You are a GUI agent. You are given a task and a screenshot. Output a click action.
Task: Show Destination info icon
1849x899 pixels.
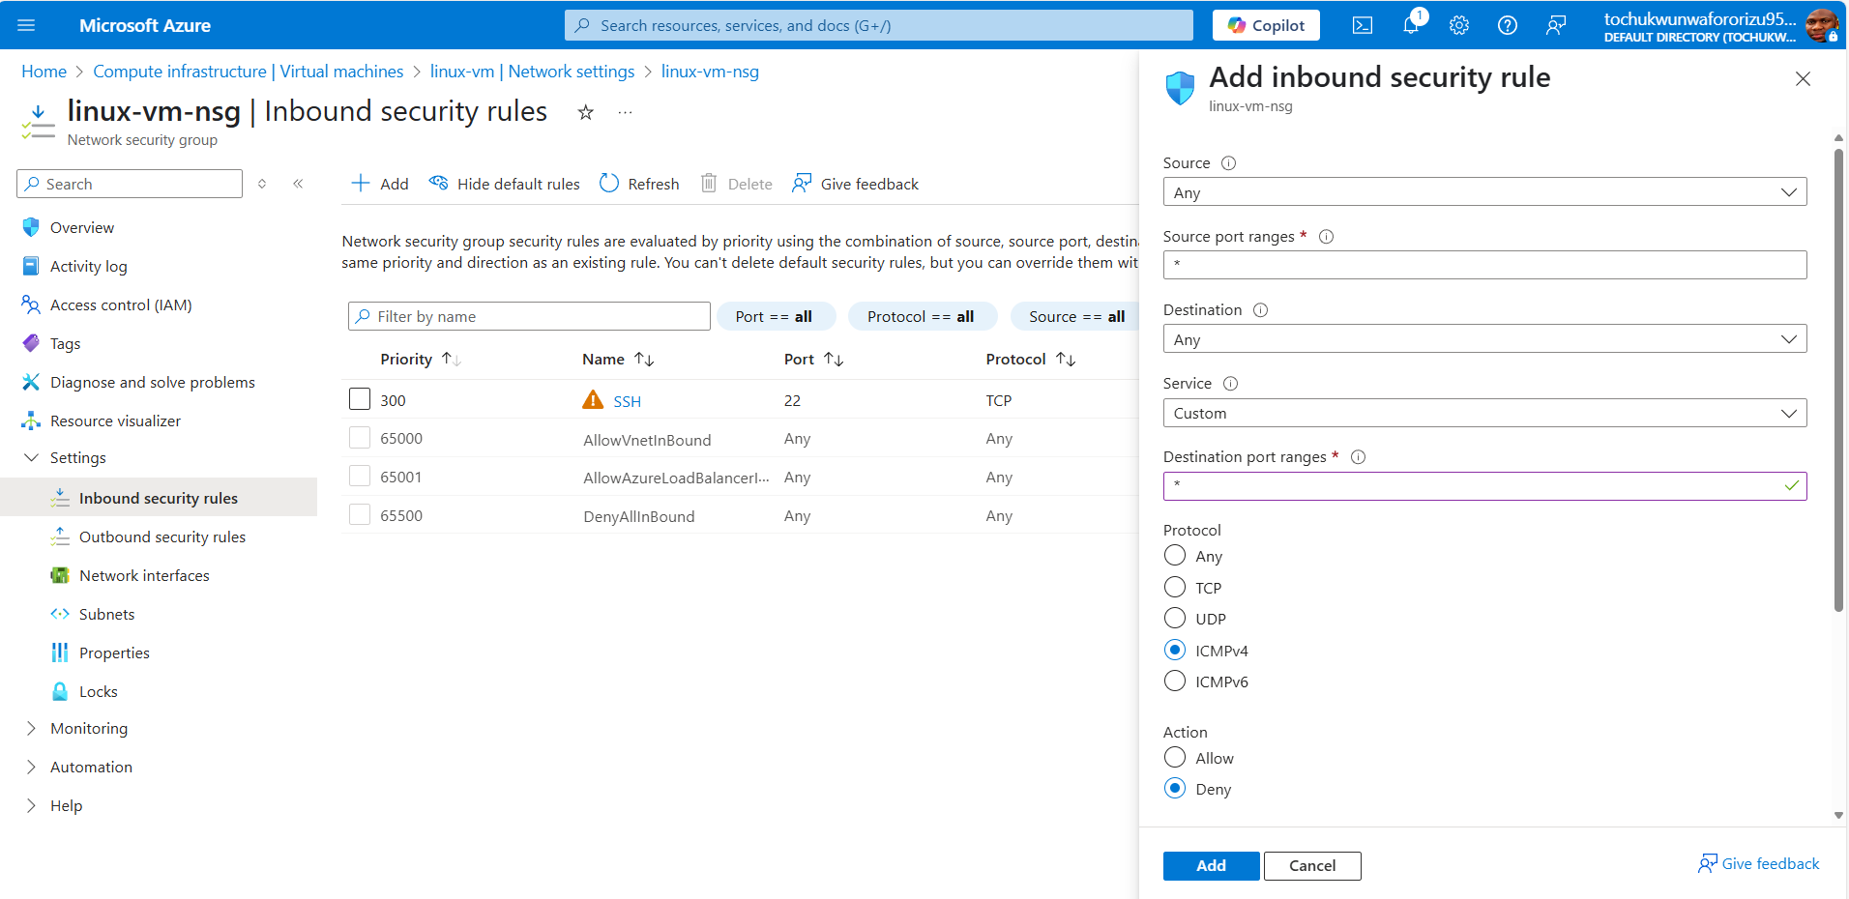pos(1260,310)
